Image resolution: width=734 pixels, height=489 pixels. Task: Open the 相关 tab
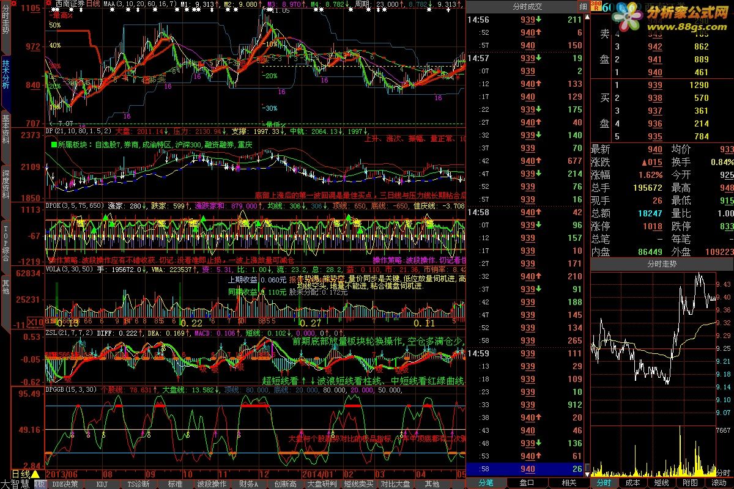[568, 483]
